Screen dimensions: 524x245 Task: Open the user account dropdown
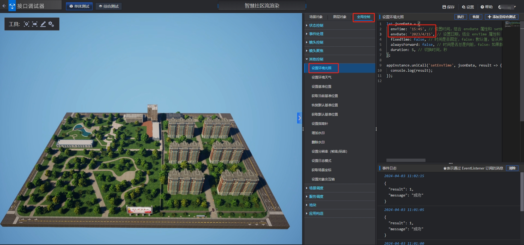tap(507, 7)
